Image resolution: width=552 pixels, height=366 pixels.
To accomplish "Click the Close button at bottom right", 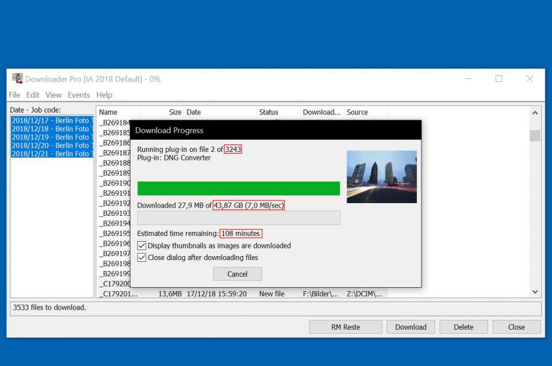I will point(516,327).
